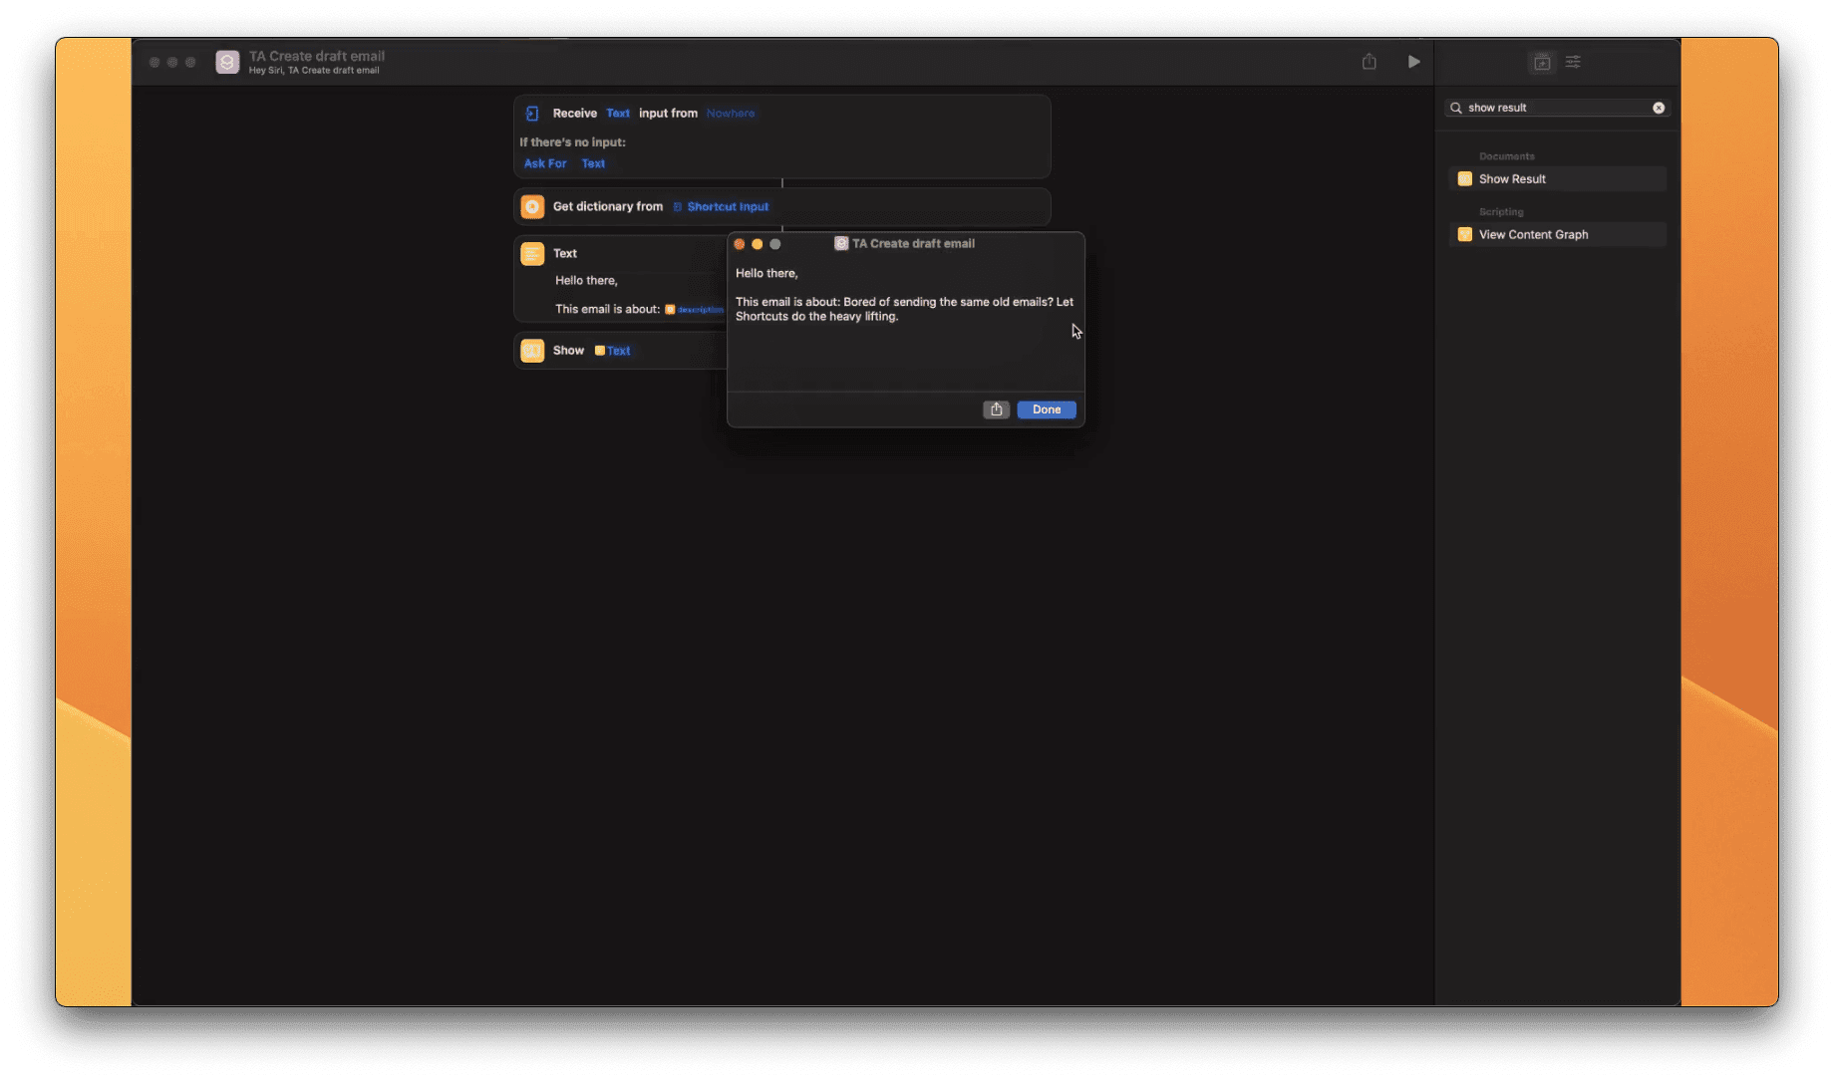This screenshot has width=1834, height=1080.
Task: Click the Text action icon
Action: 532,254
